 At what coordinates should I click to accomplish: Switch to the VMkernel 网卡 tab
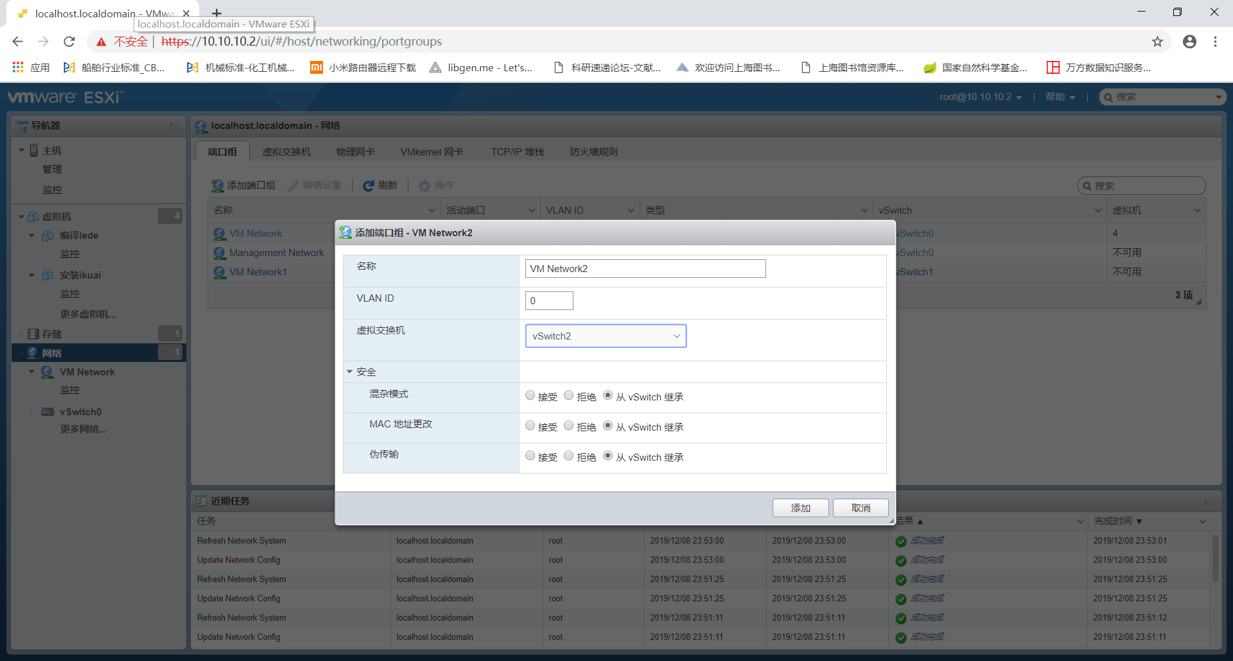(432, 152)
